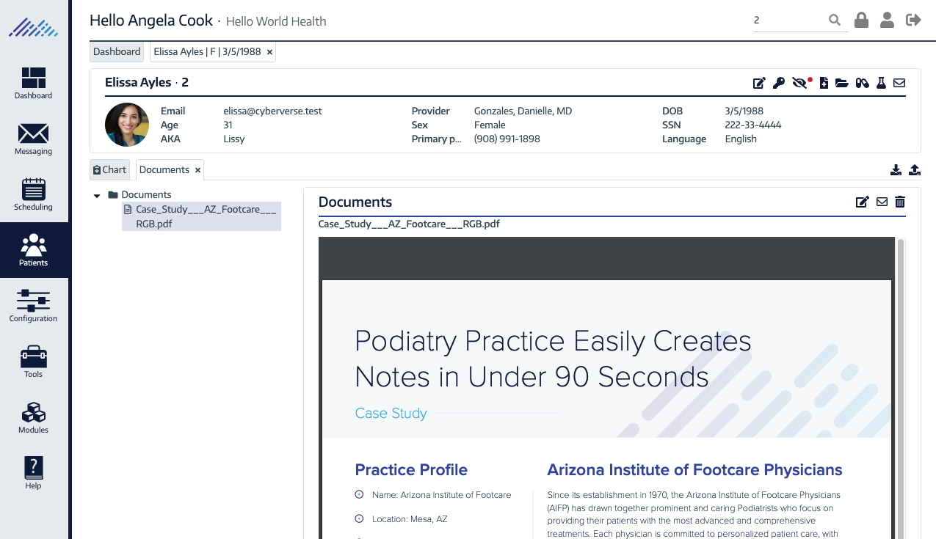Switch to the Chart tab
This screenshot has width=936, height=539.
[109, 169]
